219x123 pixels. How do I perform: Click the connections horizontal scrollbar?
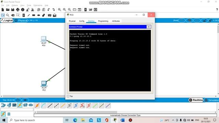(x=77, y=112)
